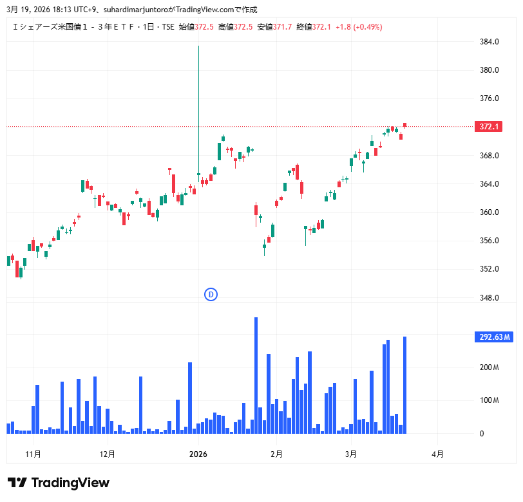Click the 368.0 price axis label

[490, 156]
